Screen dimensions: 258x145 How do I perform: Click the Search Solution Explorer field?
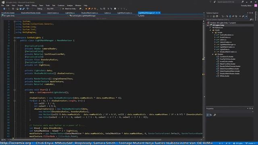228,20
